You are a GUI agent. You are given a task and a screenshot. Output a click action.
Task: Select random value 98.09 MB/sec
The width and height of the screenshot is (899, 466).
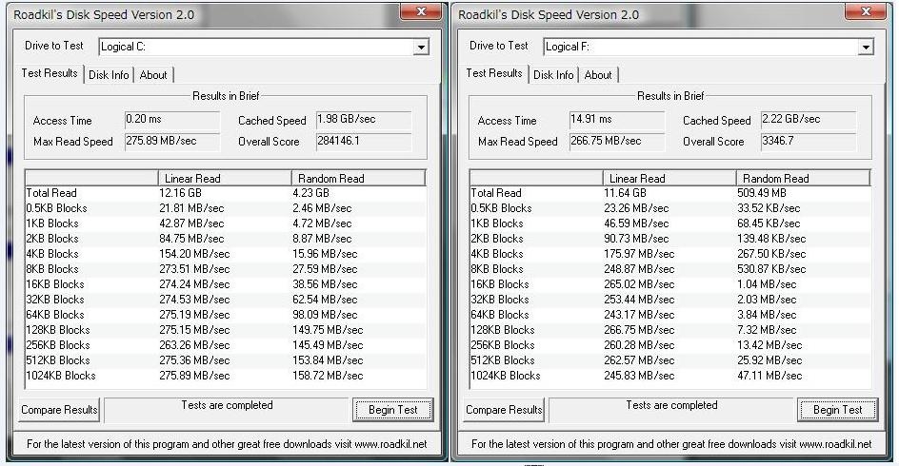325,315
